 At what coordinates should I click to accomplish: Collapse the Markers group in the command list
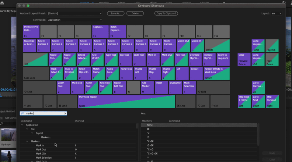pyautogui.click(x=27, y=141)
